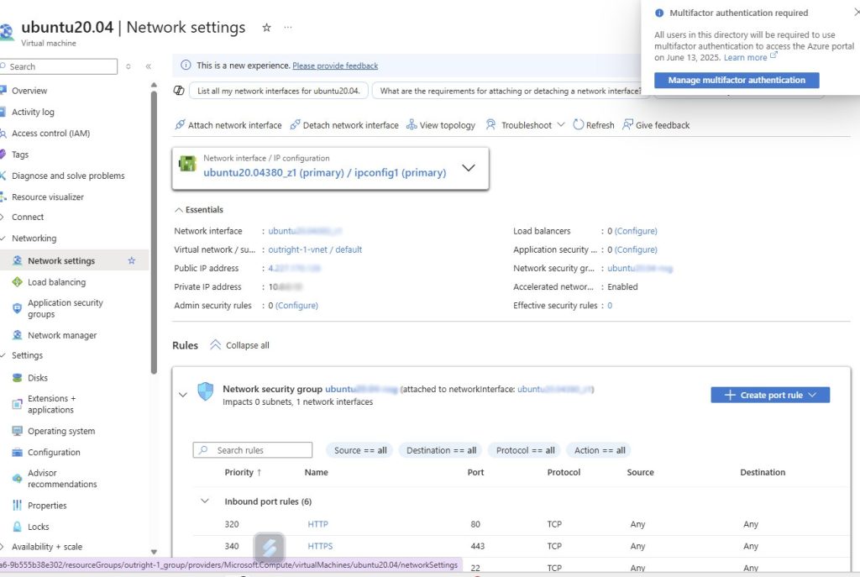The height and width of the screenshot is (577, 860).
Task: Click Give feedback in the toolbar
Action: [x=656, y=125]
